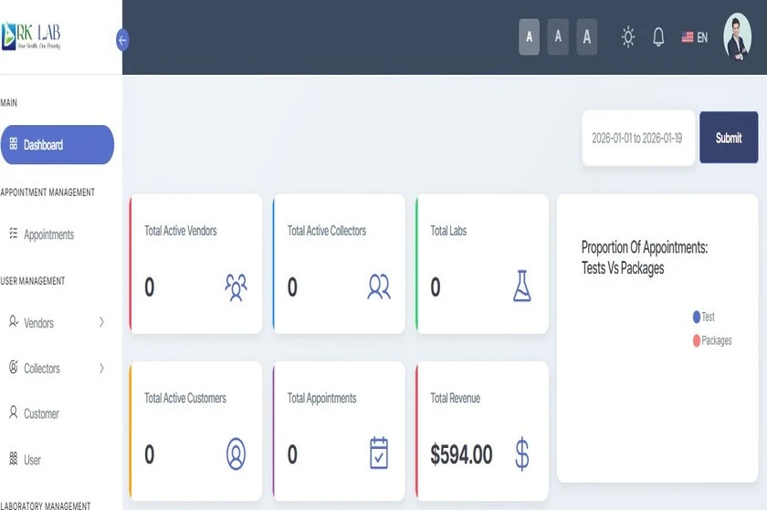Click the blue Test legend swatch
Image resolution: width=767 pixels, height=510 pixels.
[697, 317]
